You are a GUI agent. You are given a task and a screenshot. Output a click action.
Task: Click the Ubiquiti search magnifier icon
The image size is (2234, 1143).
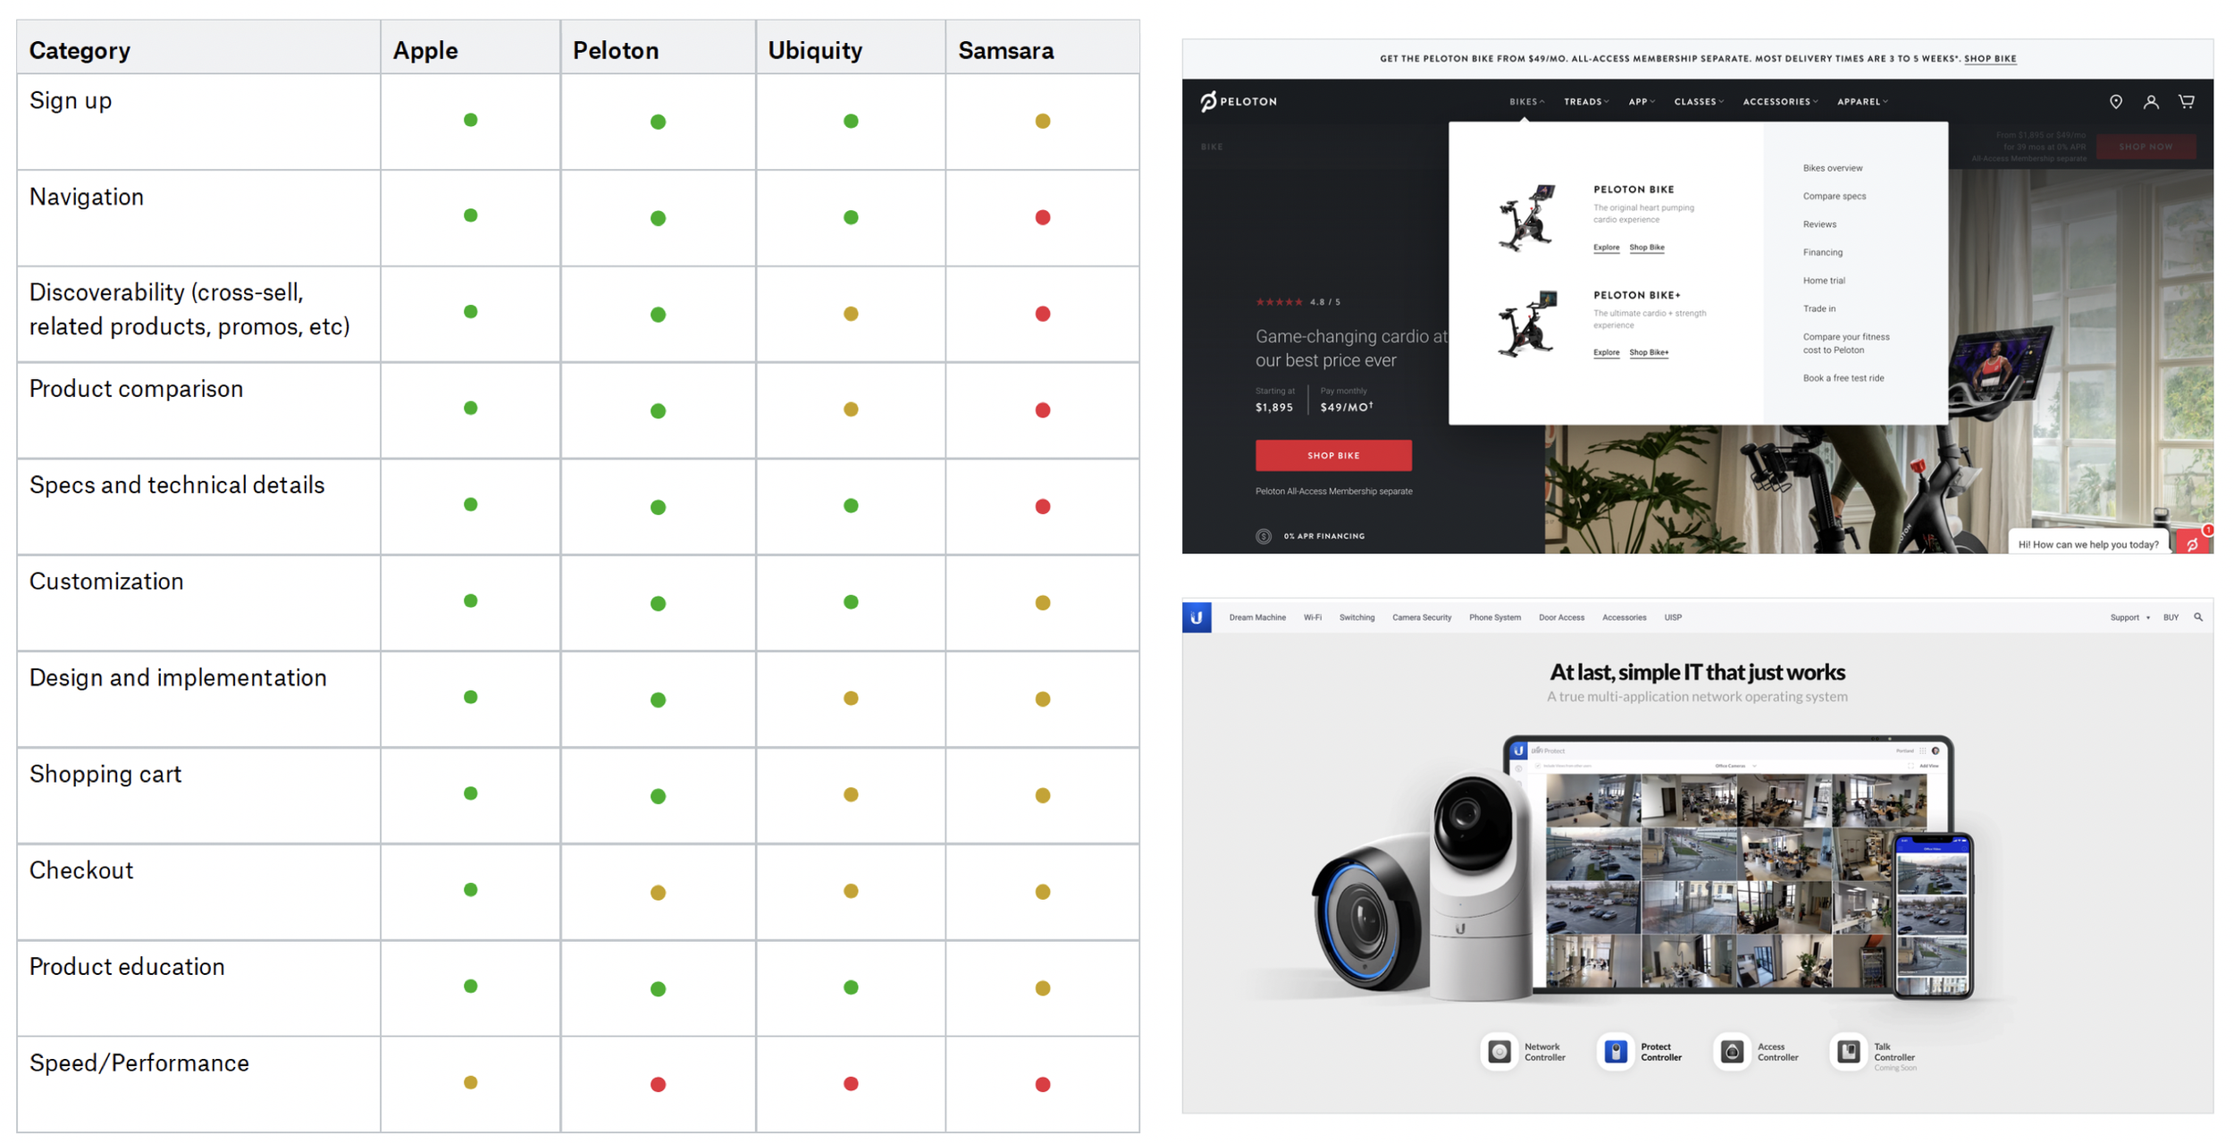pos(2198,617)
